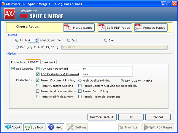Enable Permit Modify annotations checkbox
The width and height of the screenshot is (178, 133).
point(38,91)
